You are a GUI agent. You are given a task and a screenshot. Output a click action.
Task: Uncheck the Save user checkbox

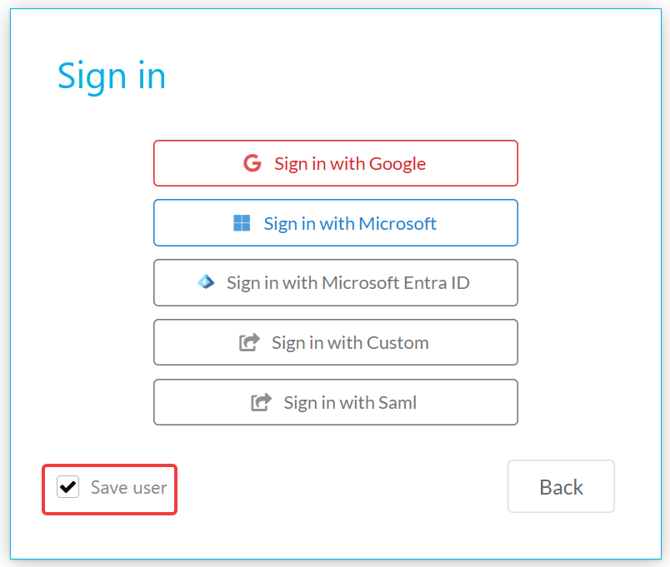tap(68, 487)
